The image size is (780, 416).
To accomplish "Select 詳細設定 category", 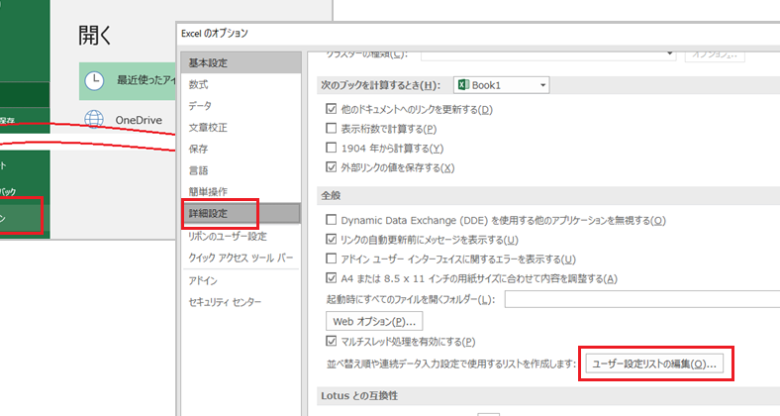I will [242, 213].
